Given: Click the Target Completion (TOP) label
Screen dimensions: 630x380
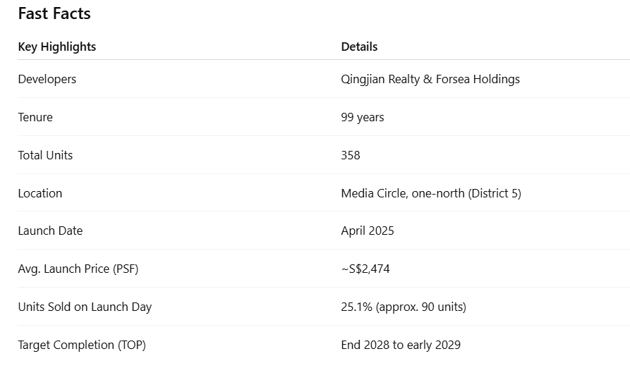Looking at the screenshot, I should 82,345.
